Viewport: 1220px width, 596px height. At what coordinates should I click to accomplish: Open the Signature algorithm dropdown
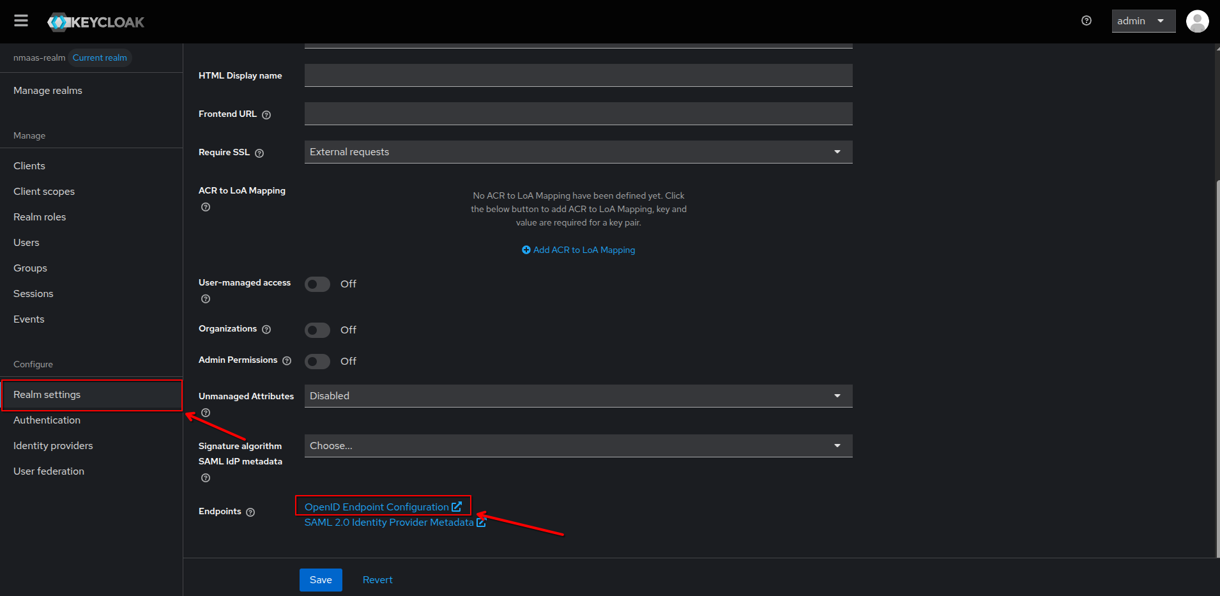click(x=578, y=446)
